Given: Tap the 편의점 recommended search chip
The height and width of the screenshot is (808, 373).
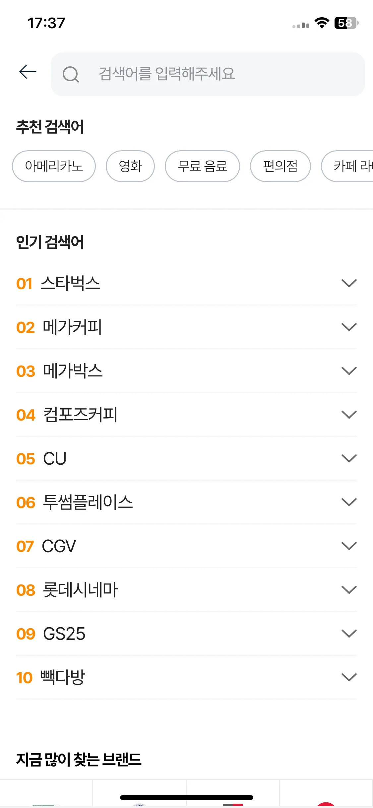Looking at the screenshot, I should point(280,166).
